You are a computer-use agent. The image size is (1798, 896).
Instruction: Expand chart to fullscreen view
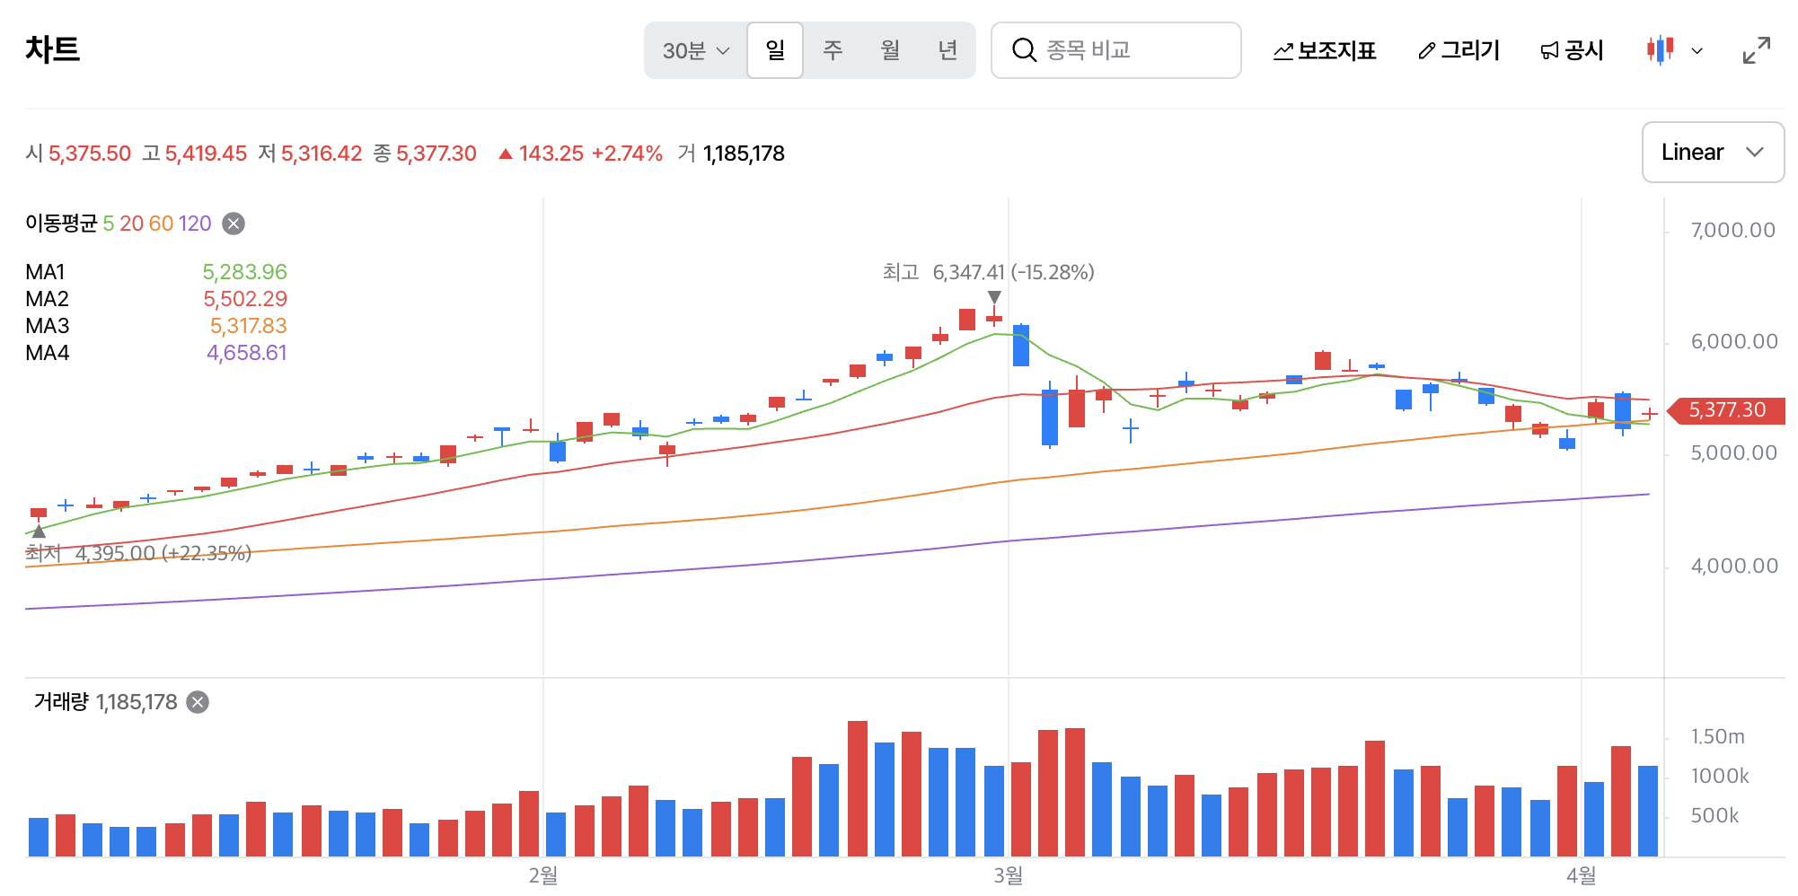pyautogui.click(x=1756, y=50)
